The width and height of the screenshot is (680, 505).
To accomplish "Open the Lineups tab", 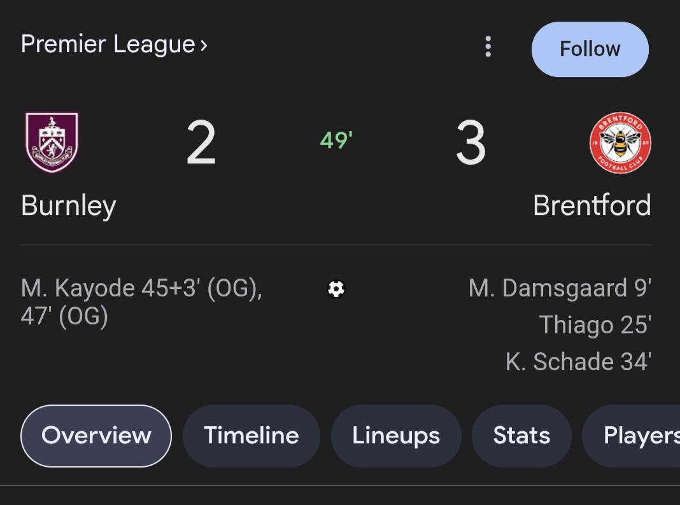I will coord(396,436).
